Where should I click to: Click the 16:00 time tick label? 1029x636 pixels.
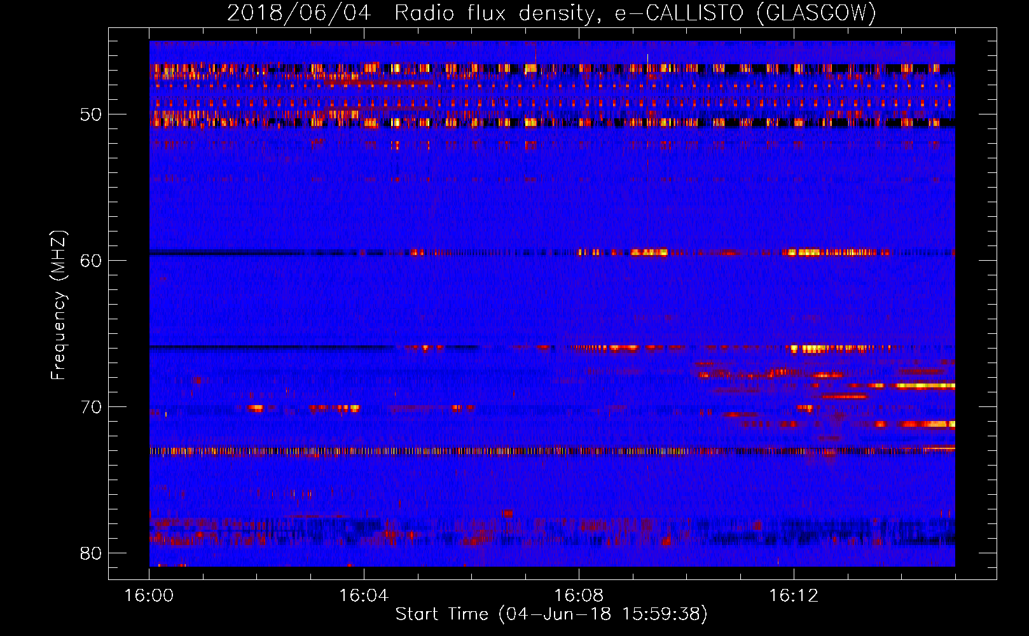pyautogui.click(x=149, y=595)
